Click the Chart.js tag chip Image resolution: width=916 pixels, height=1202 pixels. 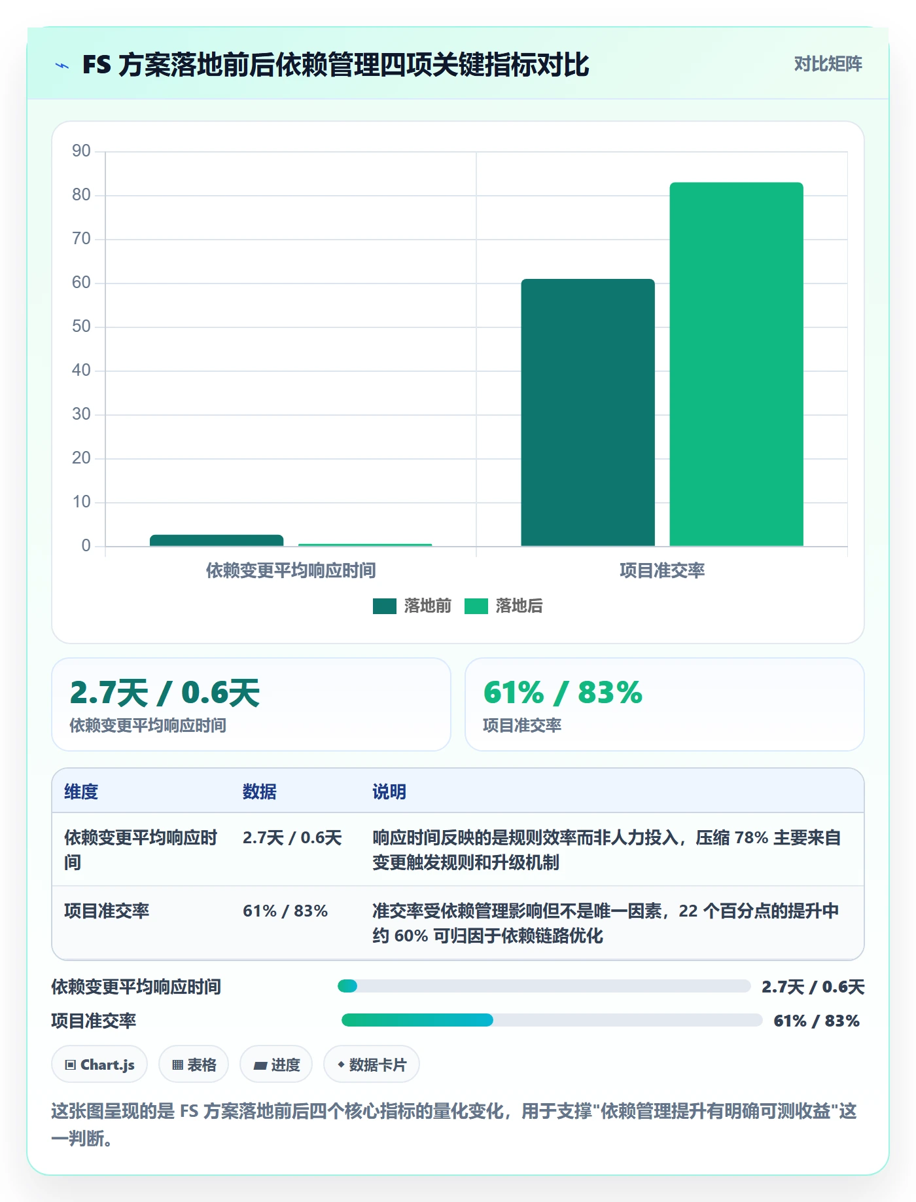[99, 1065]
